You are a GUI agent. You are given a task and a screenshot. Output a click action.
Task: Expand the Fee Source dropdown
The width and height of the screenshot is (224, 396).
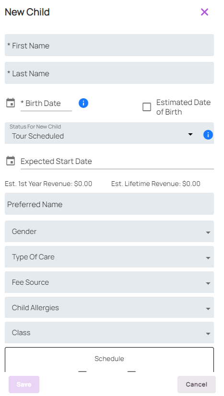point(109,282)
